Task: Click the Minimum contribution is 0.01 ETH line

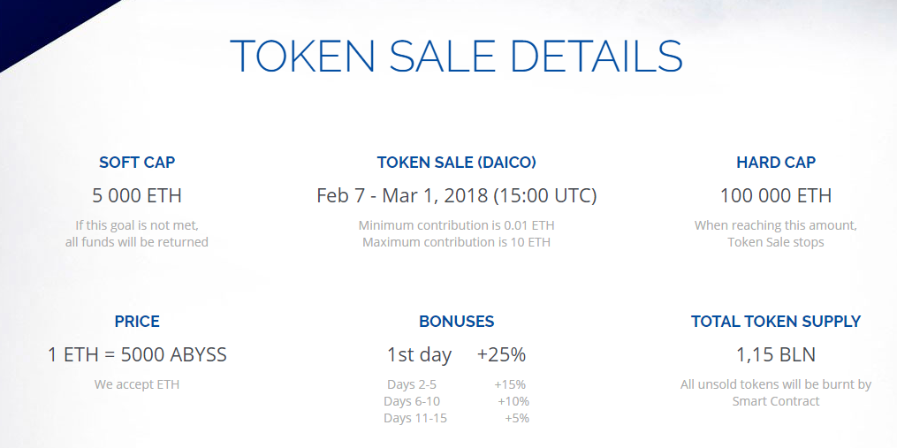Action: click(456, 225)
